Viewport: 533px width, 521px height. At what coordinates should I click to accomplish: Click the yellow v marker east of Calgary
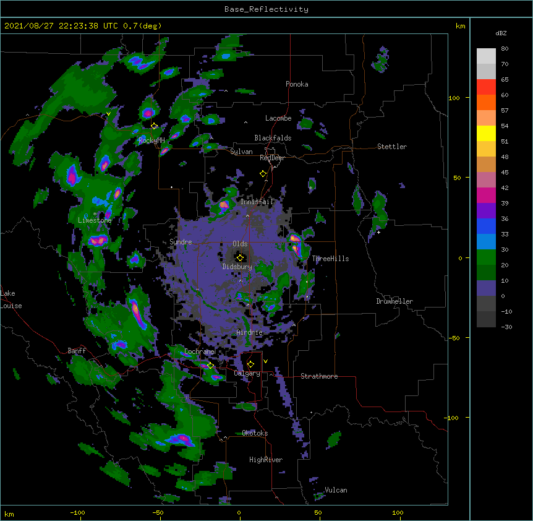[265, 361]
